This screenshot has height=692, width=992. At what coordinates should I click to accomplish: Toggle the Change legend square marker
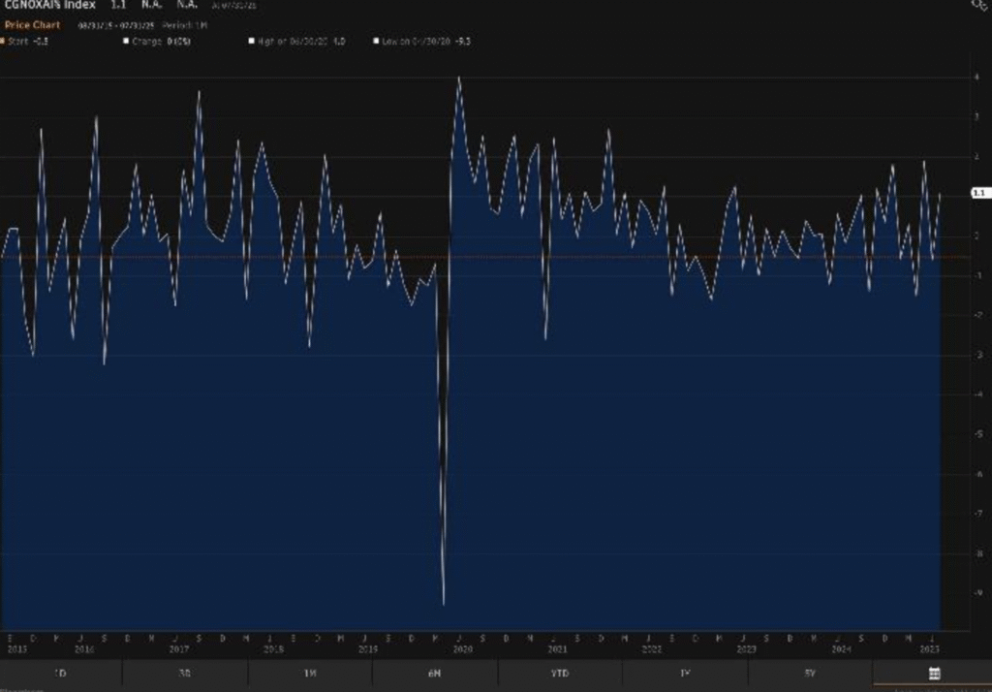point(126,42)
